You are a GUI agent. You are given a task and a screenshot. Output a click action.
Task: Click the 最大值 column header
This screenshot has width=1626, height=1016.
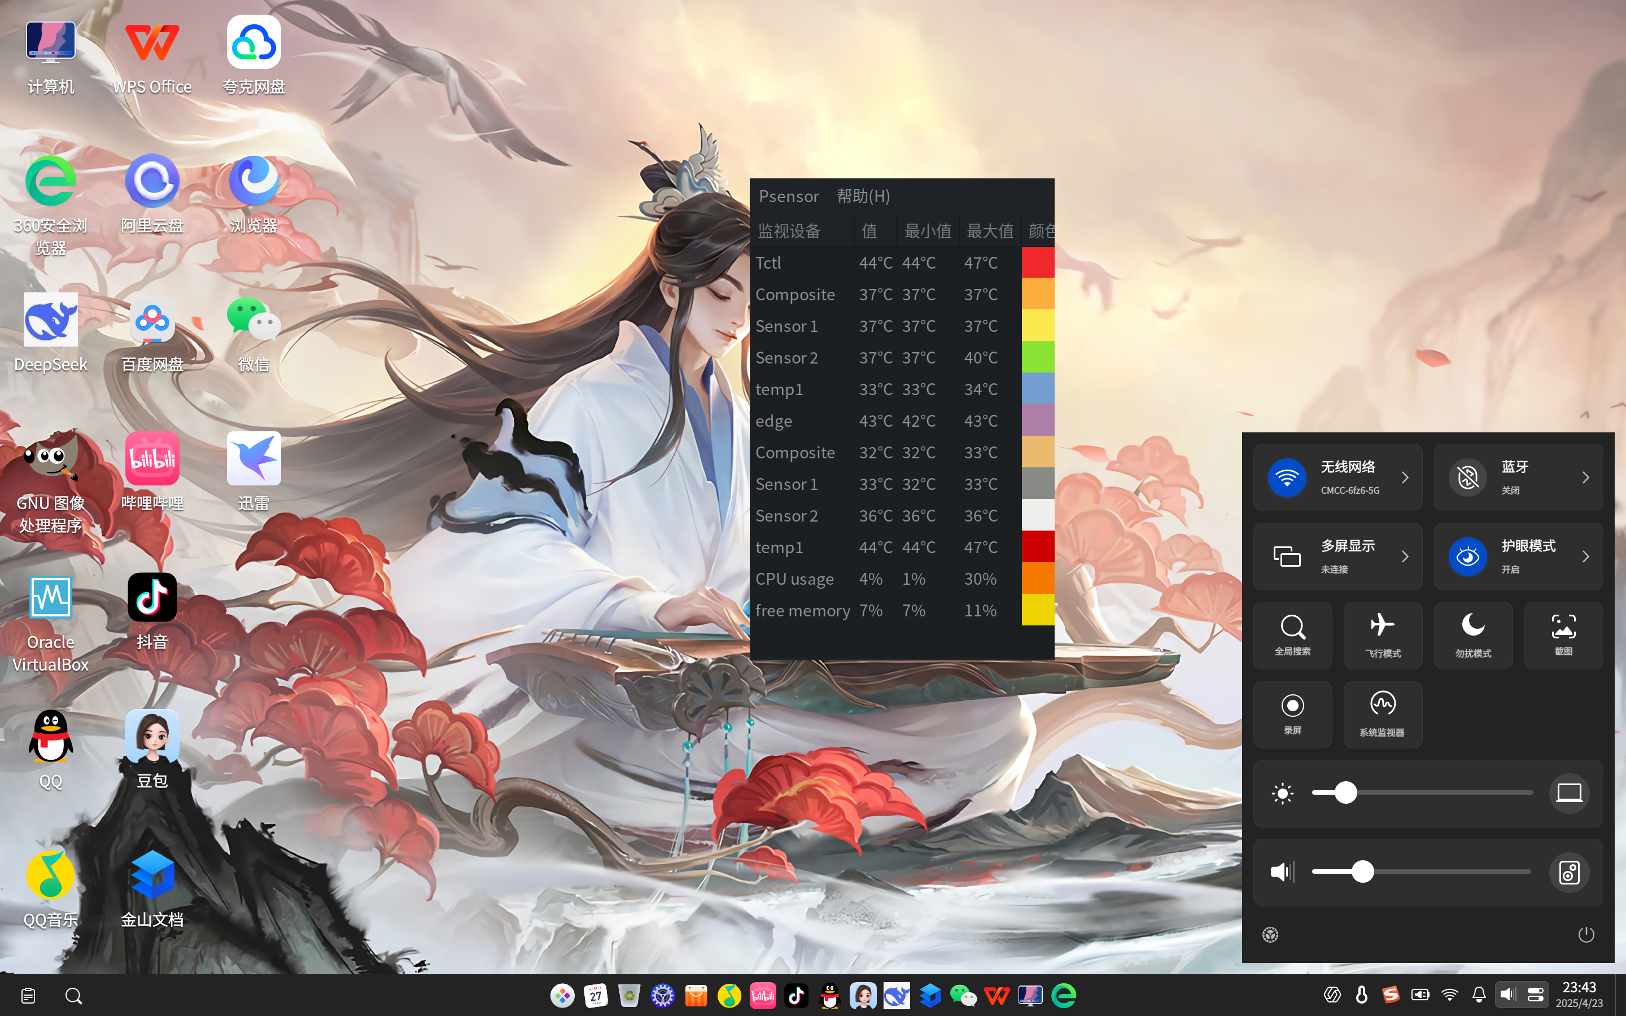[989, 231]
